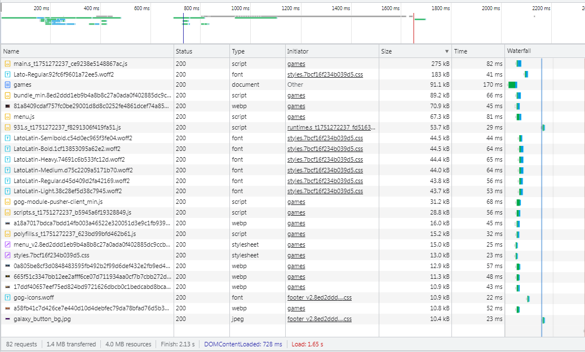Click the Finish: 2.13 s status entry

(x=178, y=344)
